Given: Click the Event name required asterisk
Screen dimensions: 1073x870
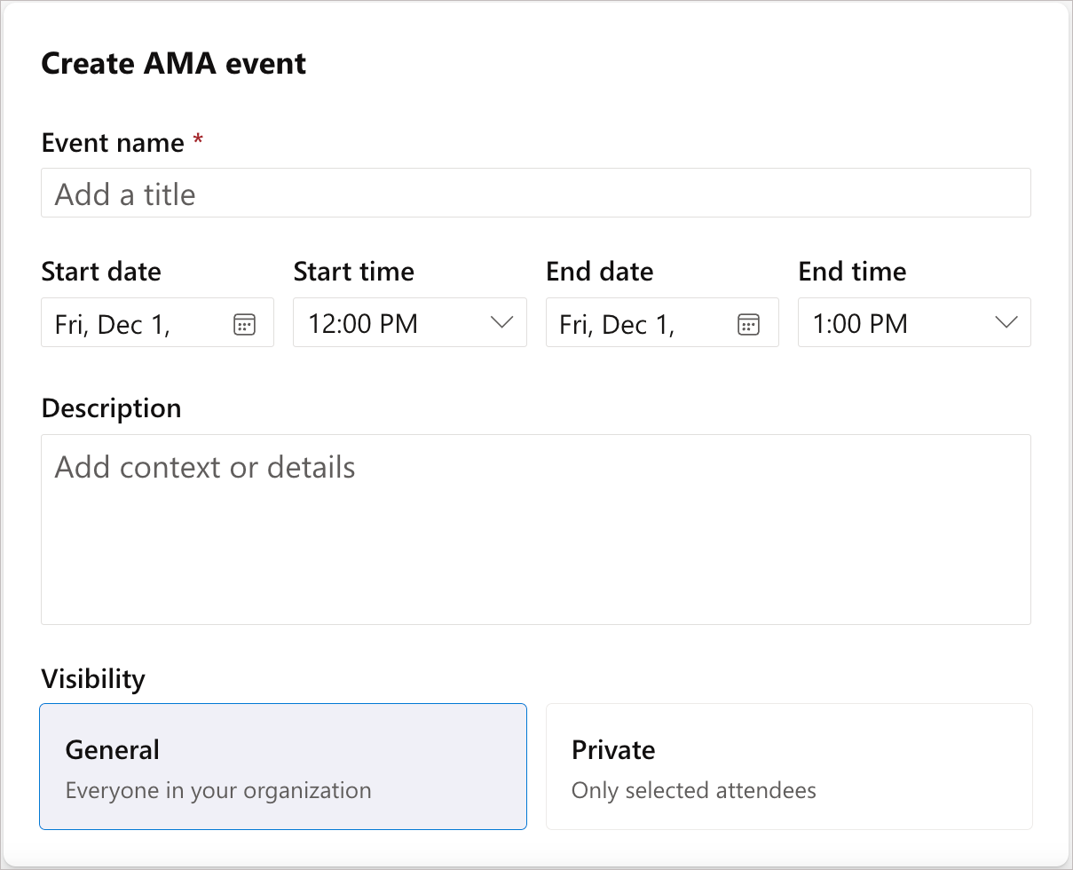Looking at the screenshot, I should [197, 140].
